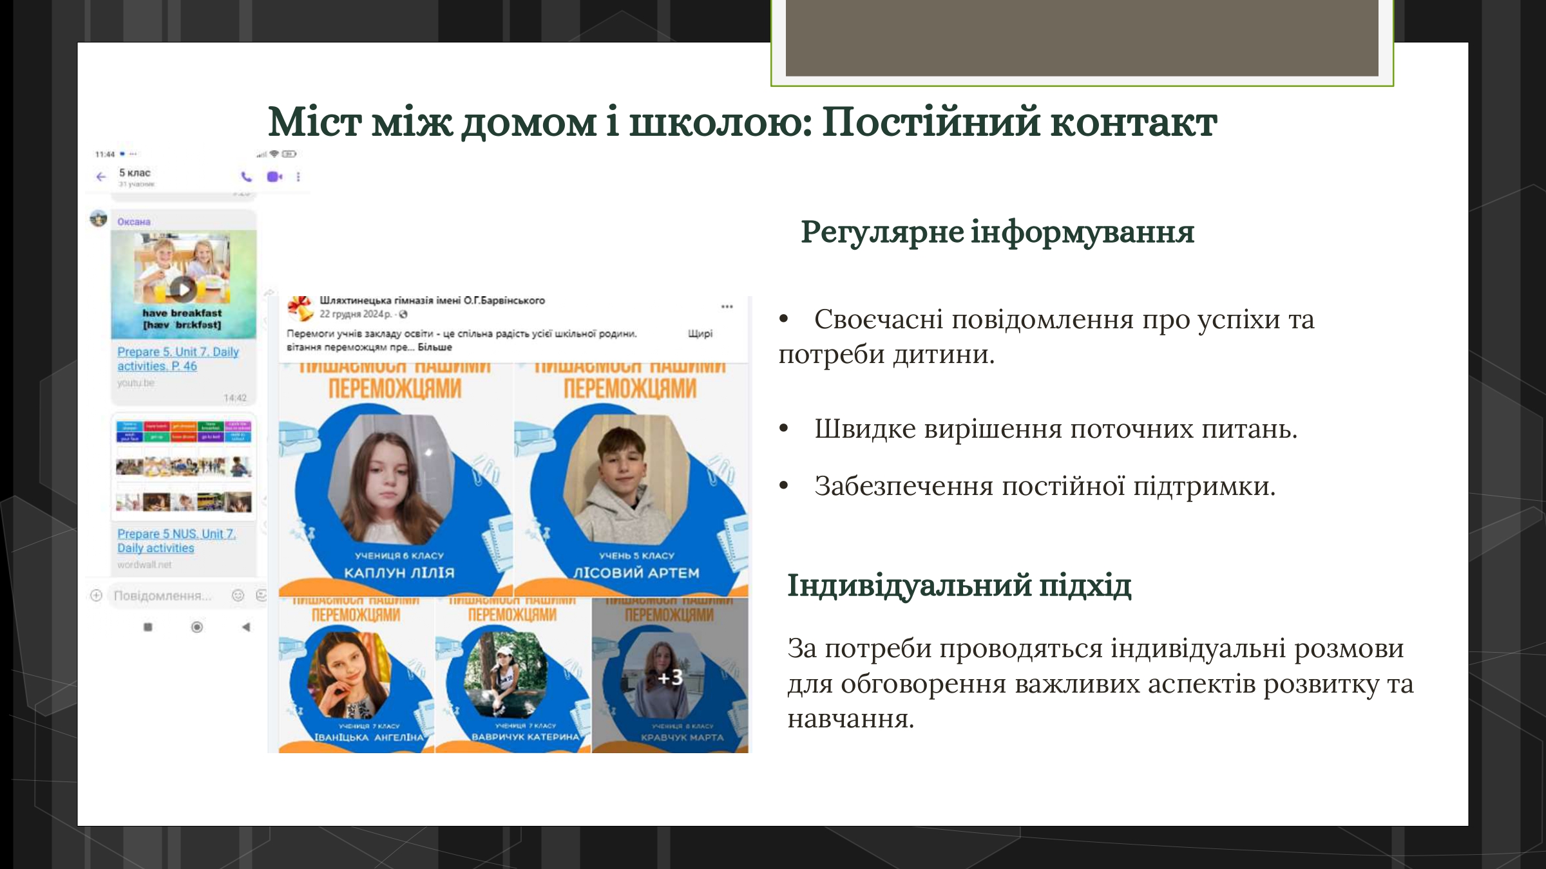
Task: Play the have breakfast video
Action: pos(184,289)
